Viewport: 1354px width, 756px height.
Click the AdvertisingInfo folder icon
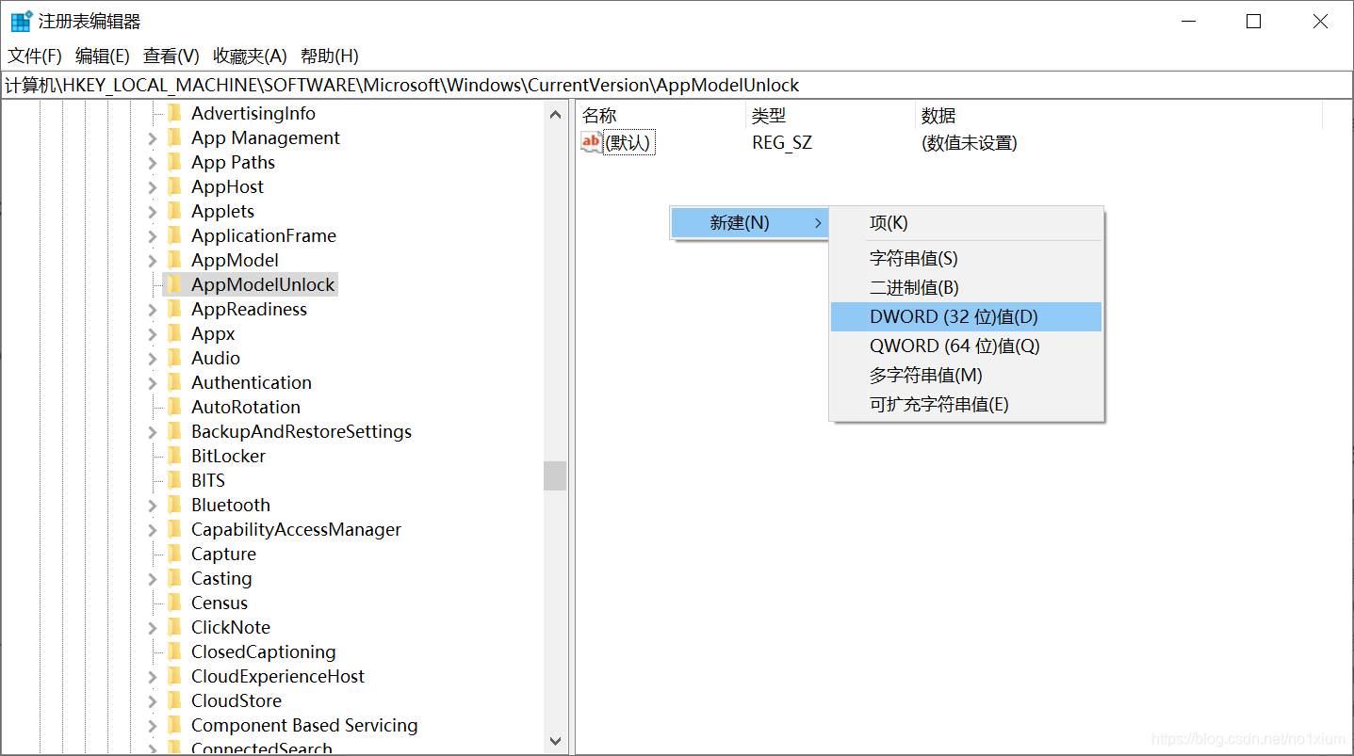[x=174, y=113]
